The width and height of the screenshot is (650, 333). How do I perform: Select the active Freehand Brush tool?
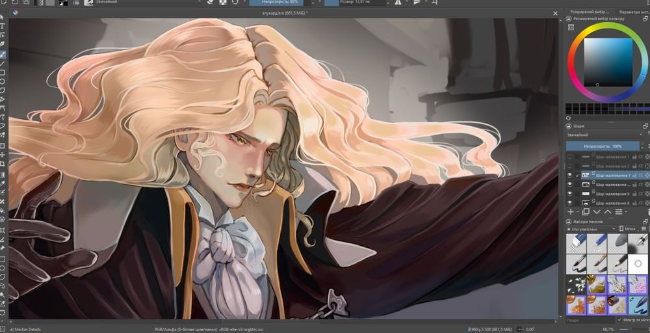3,55
